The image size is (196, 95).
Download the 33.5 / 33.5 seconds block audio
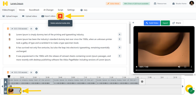tap(36, 72)
